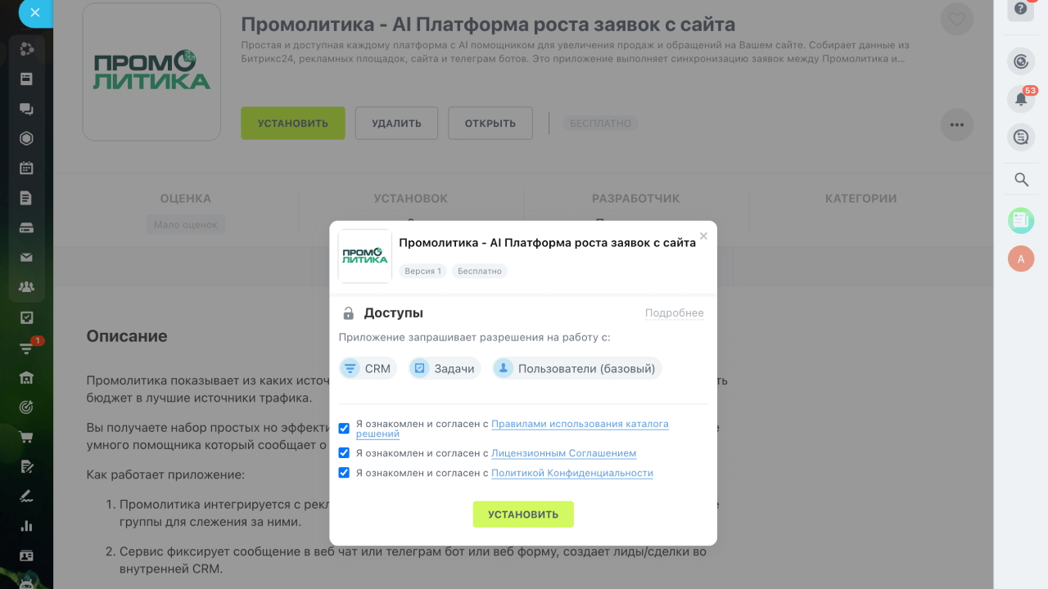Open the calendar icon in the left sidebar

click(x=26, y=169)
